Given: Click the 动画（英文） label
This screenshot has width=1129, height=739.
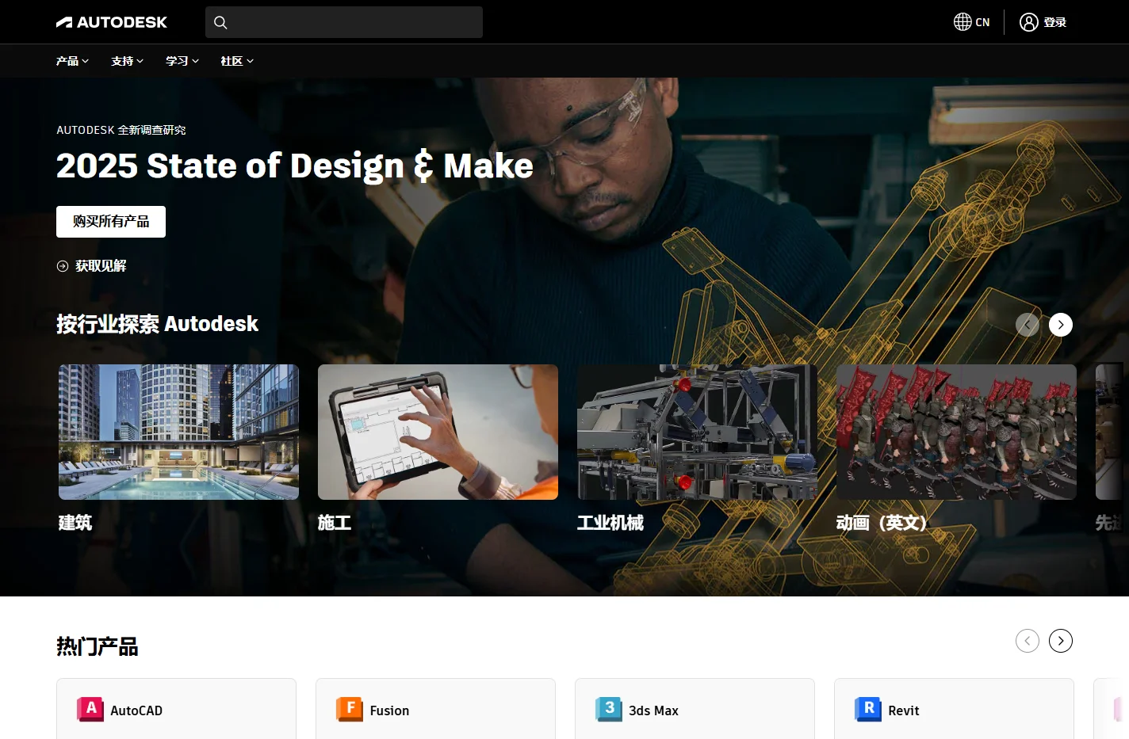Looking at the screenshot, I should coord(882,523).
